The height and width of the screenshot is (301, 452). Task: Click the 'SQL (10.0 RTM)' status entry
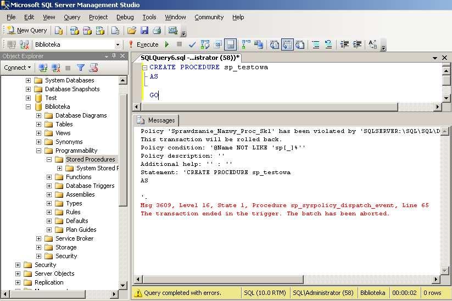tap(265, 293)
